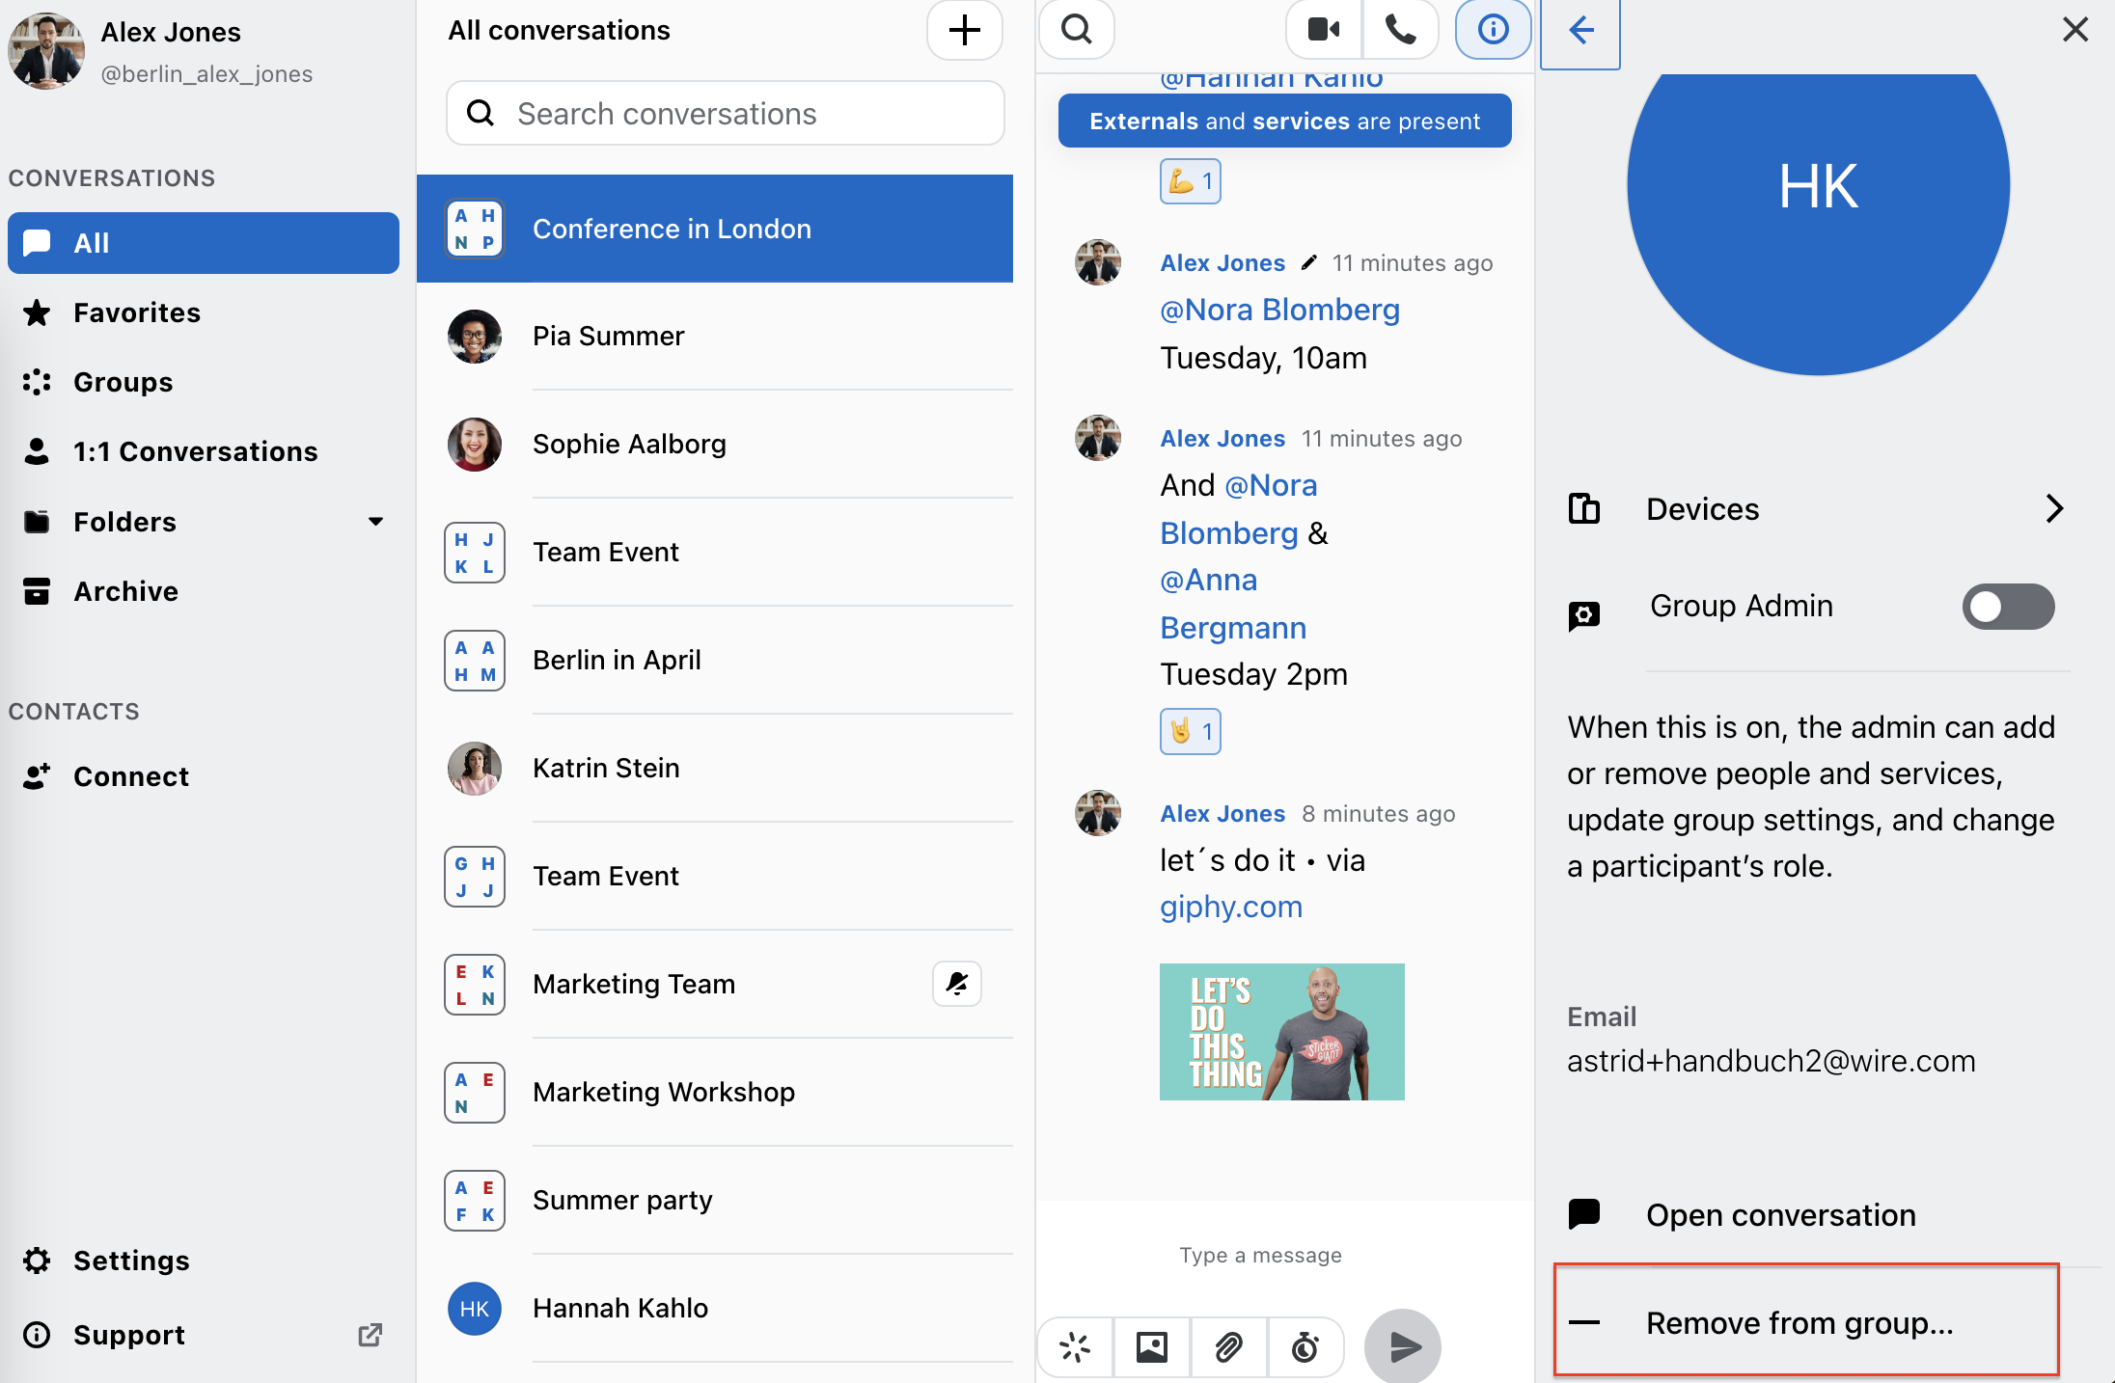Click Remove from group option

[1806, 1321]
